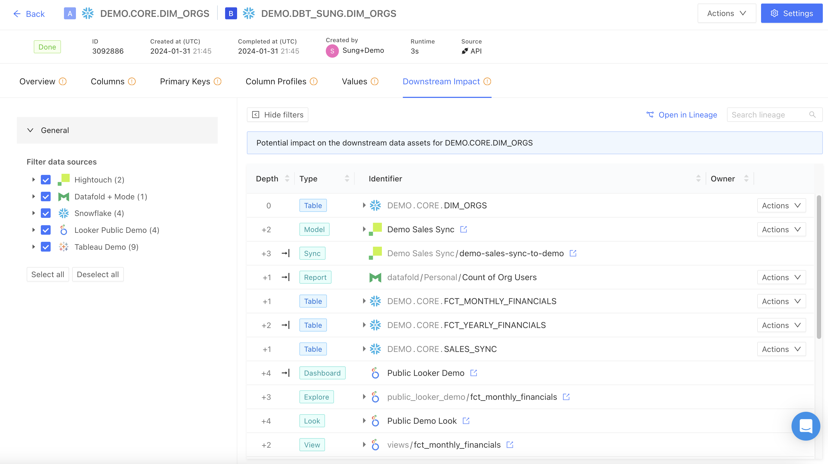The height and width of the screenshot is (464, 828).
Task: Open Actions dropdown for Count of Org Users
Action: (781, 277)
